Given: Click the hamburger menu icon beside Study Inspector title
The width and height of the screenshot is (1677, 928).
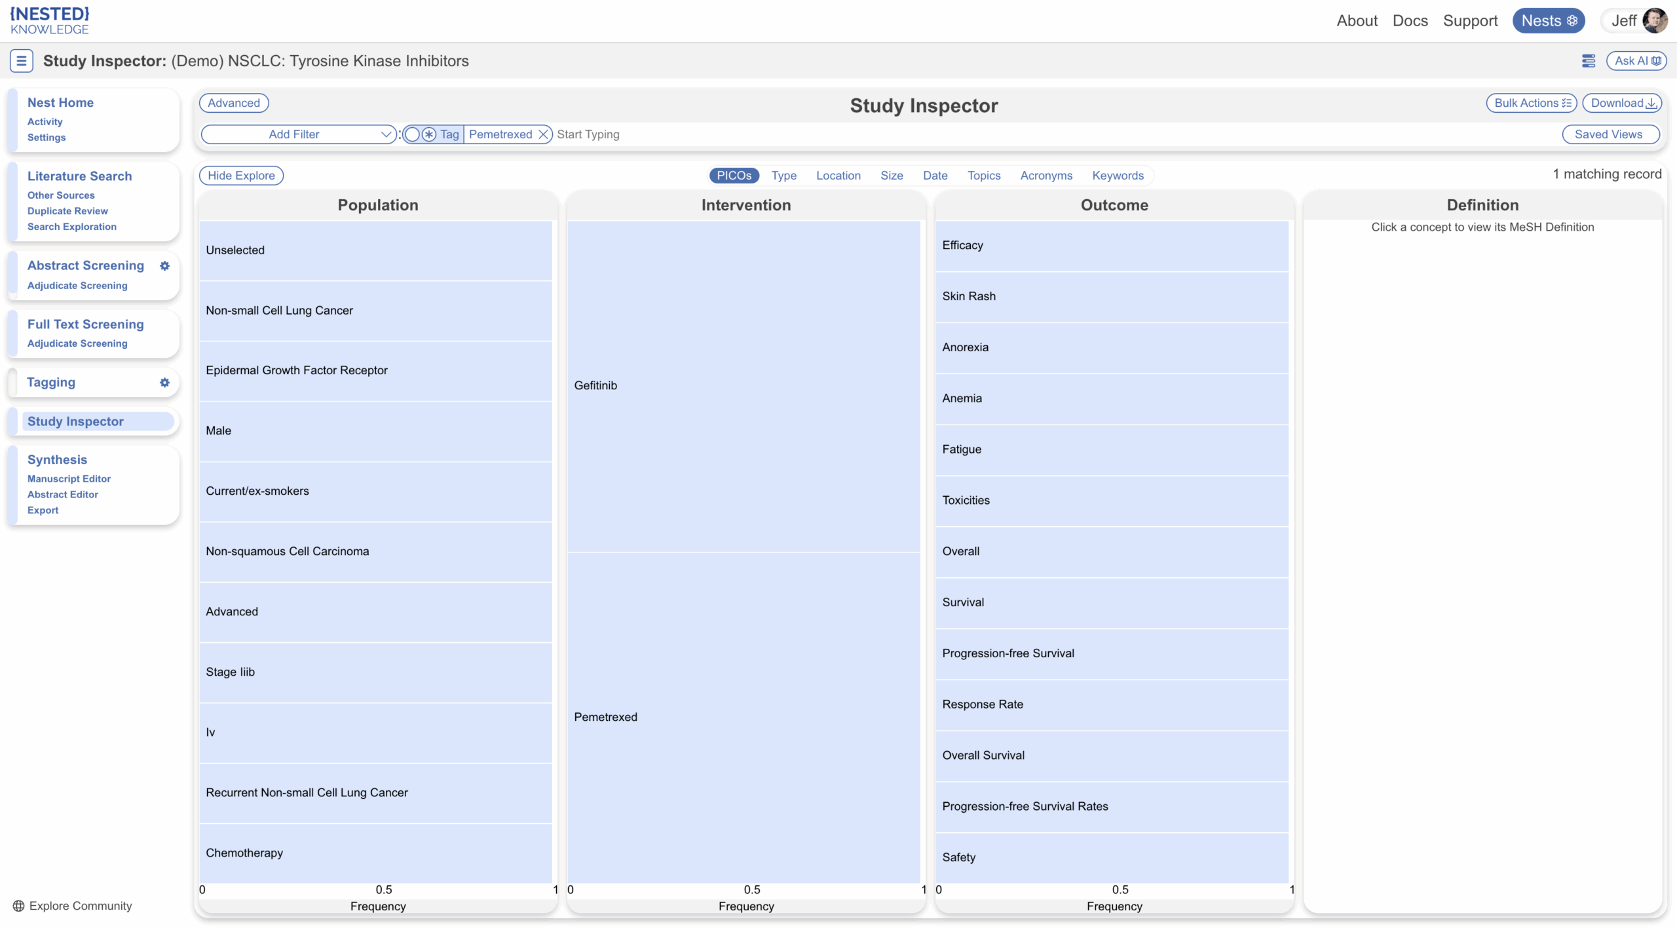Looking at the screenshot, I should coord(21,61).
